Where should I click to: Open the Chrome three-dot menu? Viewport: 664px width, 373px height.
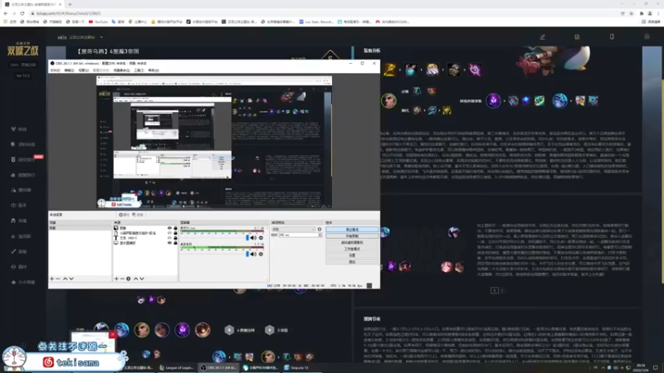pyautogui.click(x=658, y=13)
